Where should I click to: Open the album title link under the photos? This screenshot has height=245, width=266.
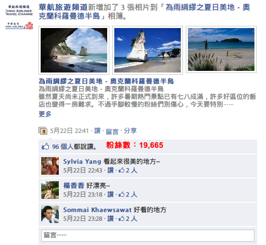tap(106, 81)
